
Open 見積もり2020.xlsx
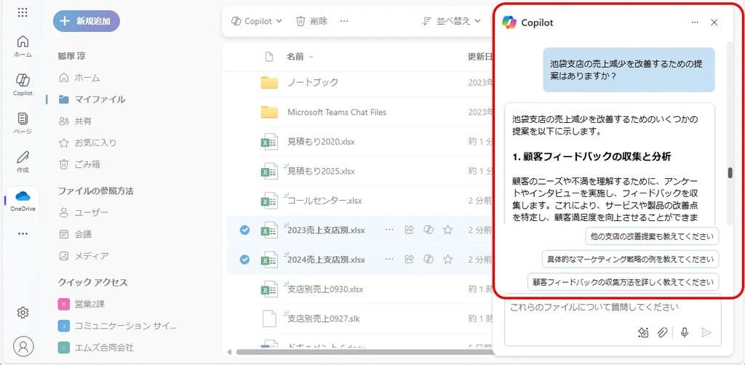pyautogui.click(x=321, y=142)
